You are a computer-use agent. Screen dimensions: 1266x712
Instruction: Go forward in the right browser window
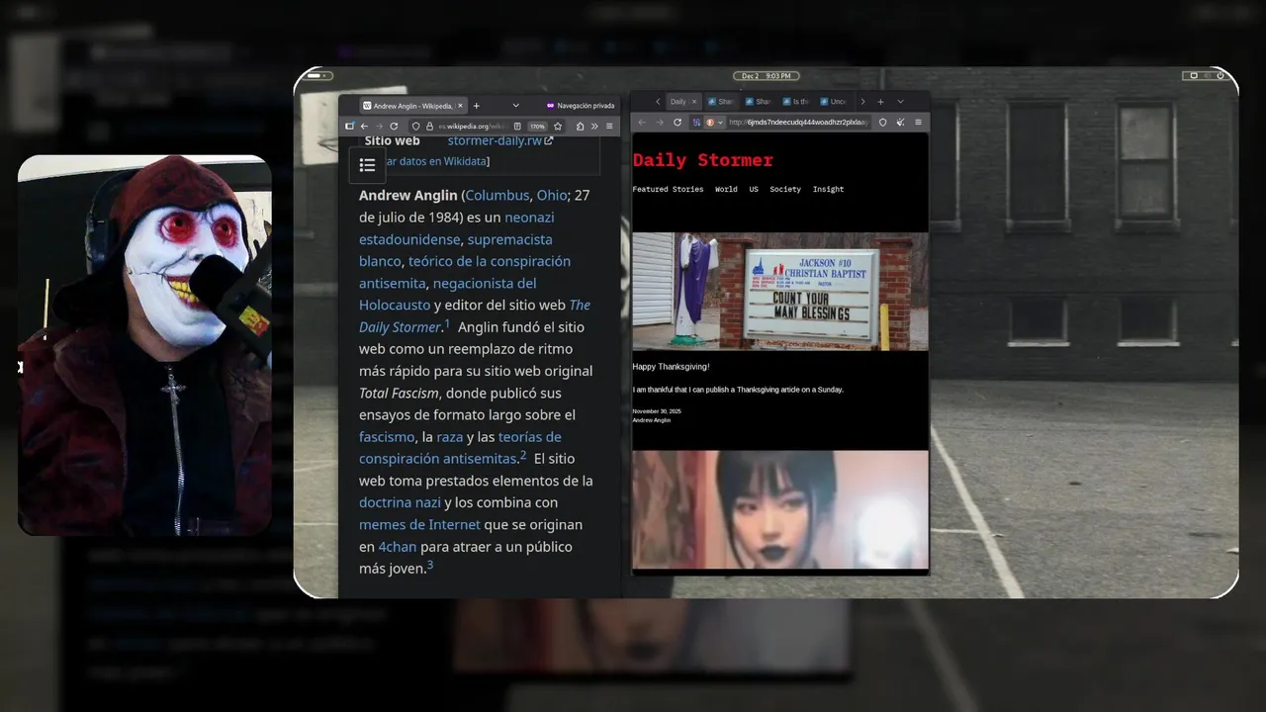coord(660,123)
